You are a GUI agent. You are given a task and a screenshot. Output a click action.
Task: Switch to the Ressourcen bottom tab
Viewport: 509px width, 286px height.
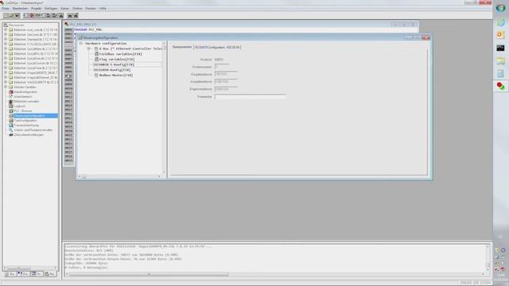tap(49, 274)
